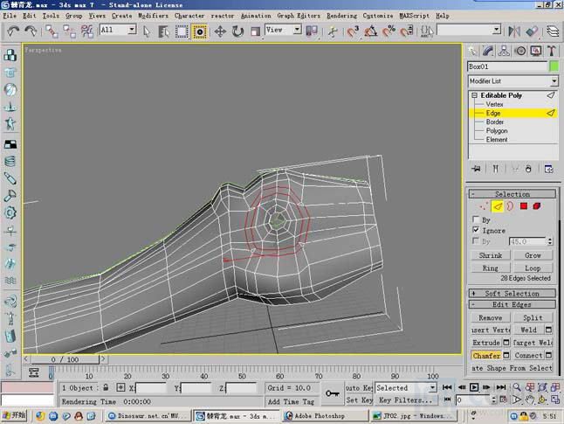564x424 pixels.
Task: Click the Remove edges button
Action: point(491,317)
